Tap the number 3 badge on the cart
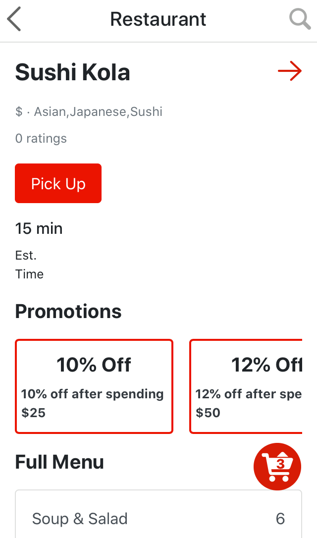 point(281,464)
